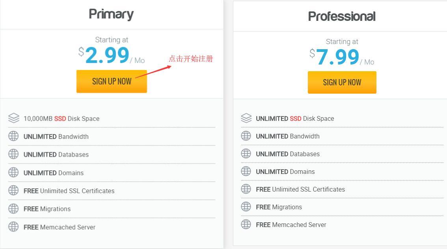Viewport: 447px width, 249px height.
Task: Click the Professional plan heading
Action: pos(342,17)
